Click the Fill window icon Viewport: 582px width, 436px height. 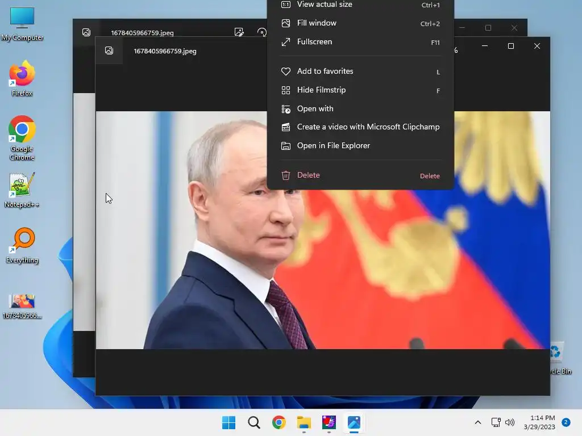(x=285, y=23)
